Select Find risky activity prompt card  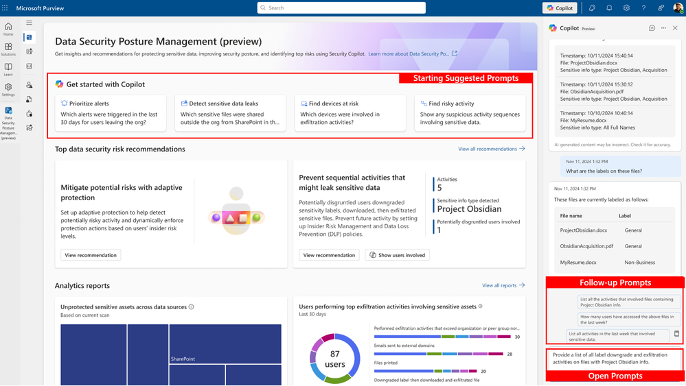tap(470, 113)
